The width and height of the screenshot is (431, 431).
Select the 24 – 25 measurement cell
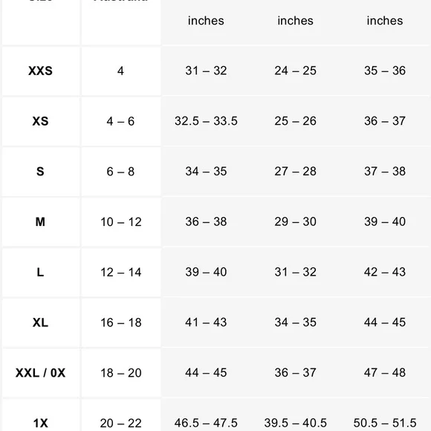click(295, 71)
